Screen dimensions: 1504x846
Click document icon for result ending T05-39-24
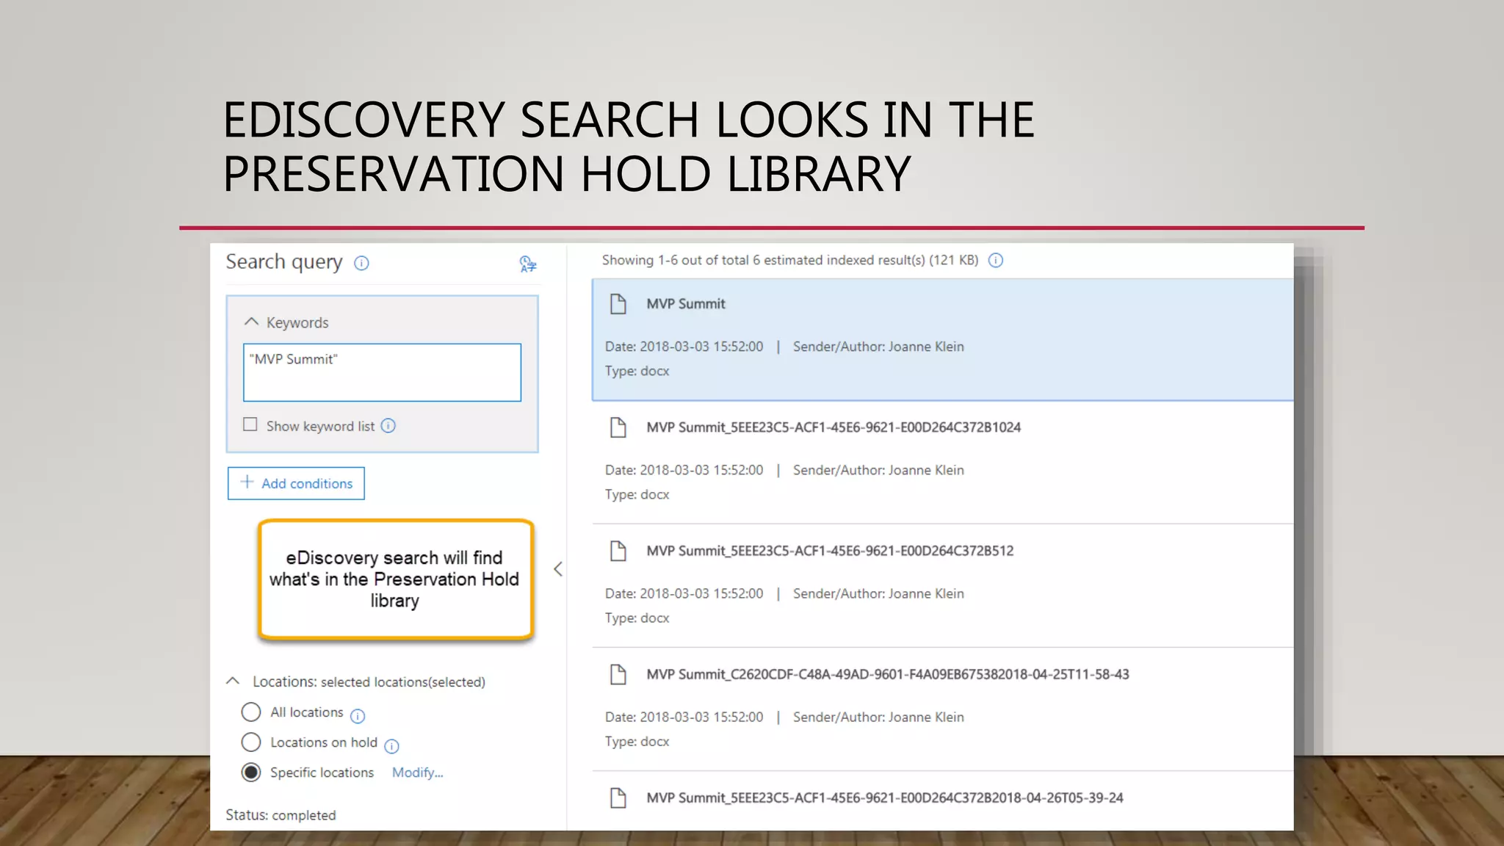coord(618,797)
